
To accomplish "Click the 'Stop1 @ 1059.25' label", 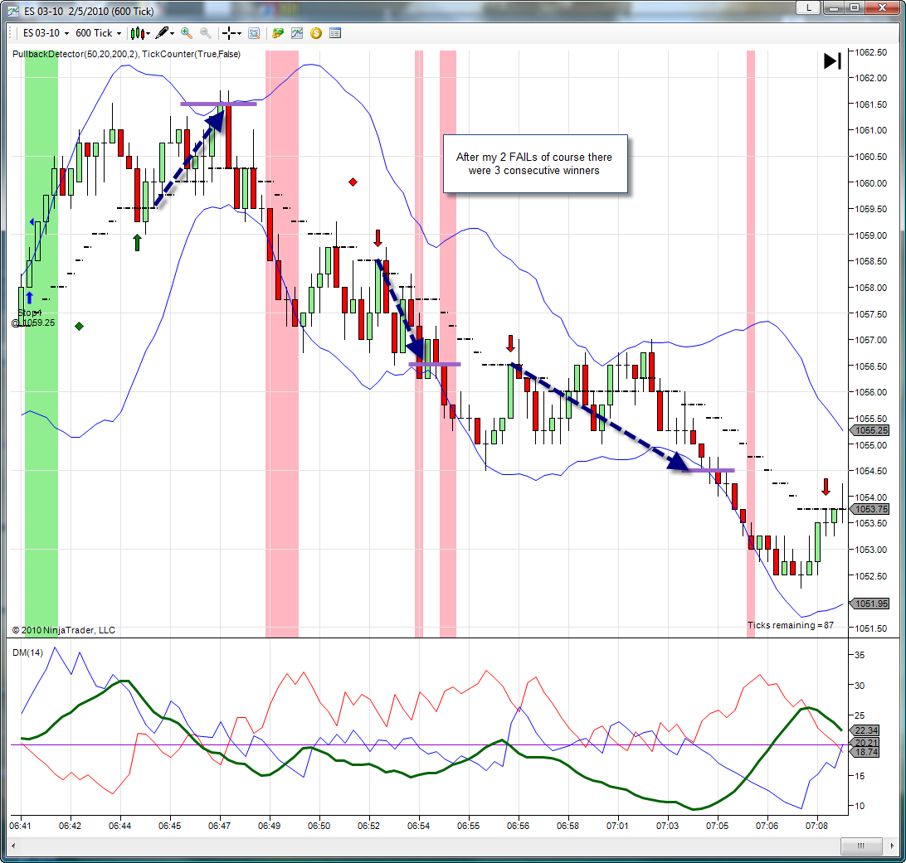I will [33, 318].
